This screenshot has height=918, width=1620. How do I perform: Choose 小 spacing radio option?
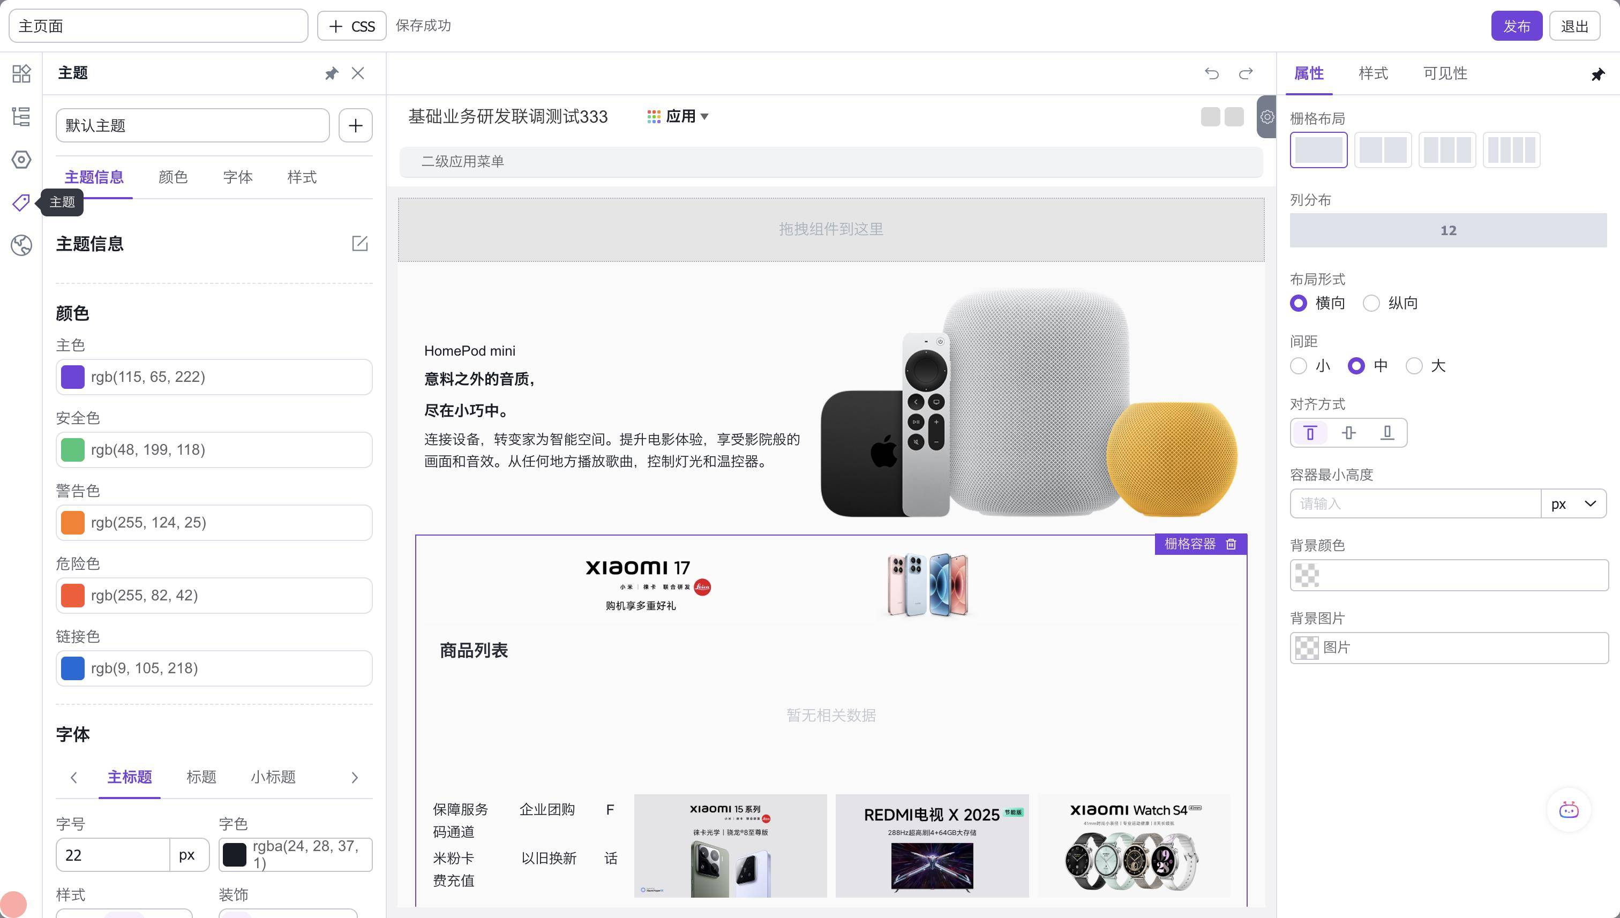tap(1299, 366)
